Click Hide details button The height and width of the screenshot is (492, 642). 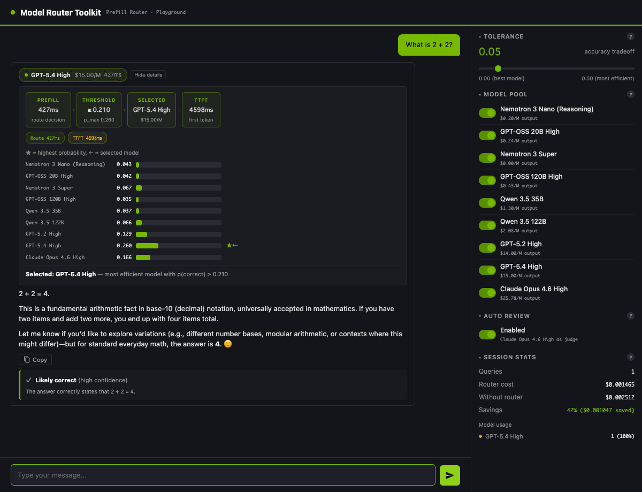(148, 75)
